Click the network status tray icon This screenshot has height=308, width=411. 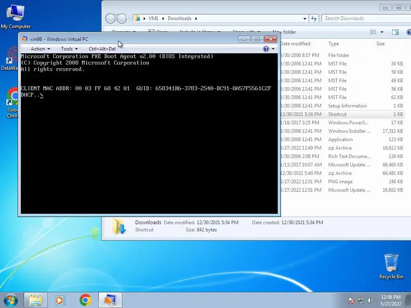point(361,300)
